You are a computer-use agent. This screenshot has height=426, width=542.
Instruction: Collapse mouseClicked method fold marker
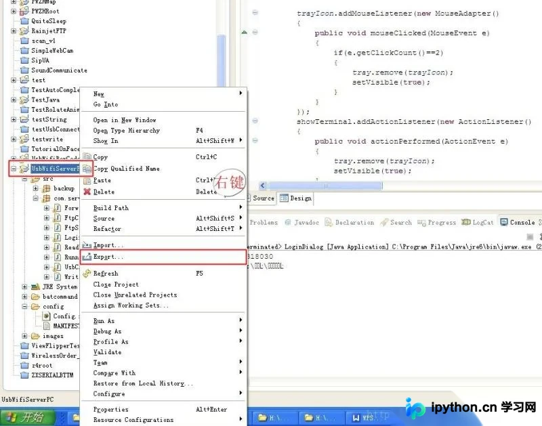[255, 32]
